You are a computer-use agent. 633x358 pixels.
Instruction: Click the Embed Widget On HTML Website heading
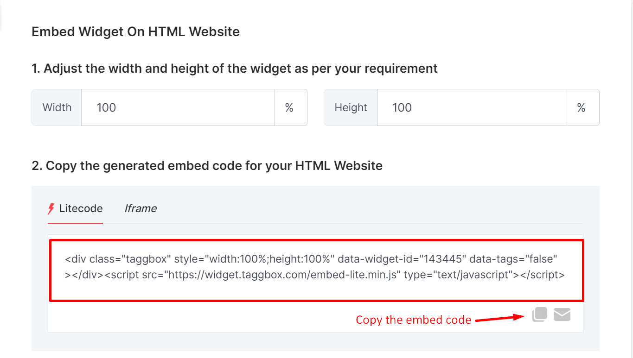[135, 31]
